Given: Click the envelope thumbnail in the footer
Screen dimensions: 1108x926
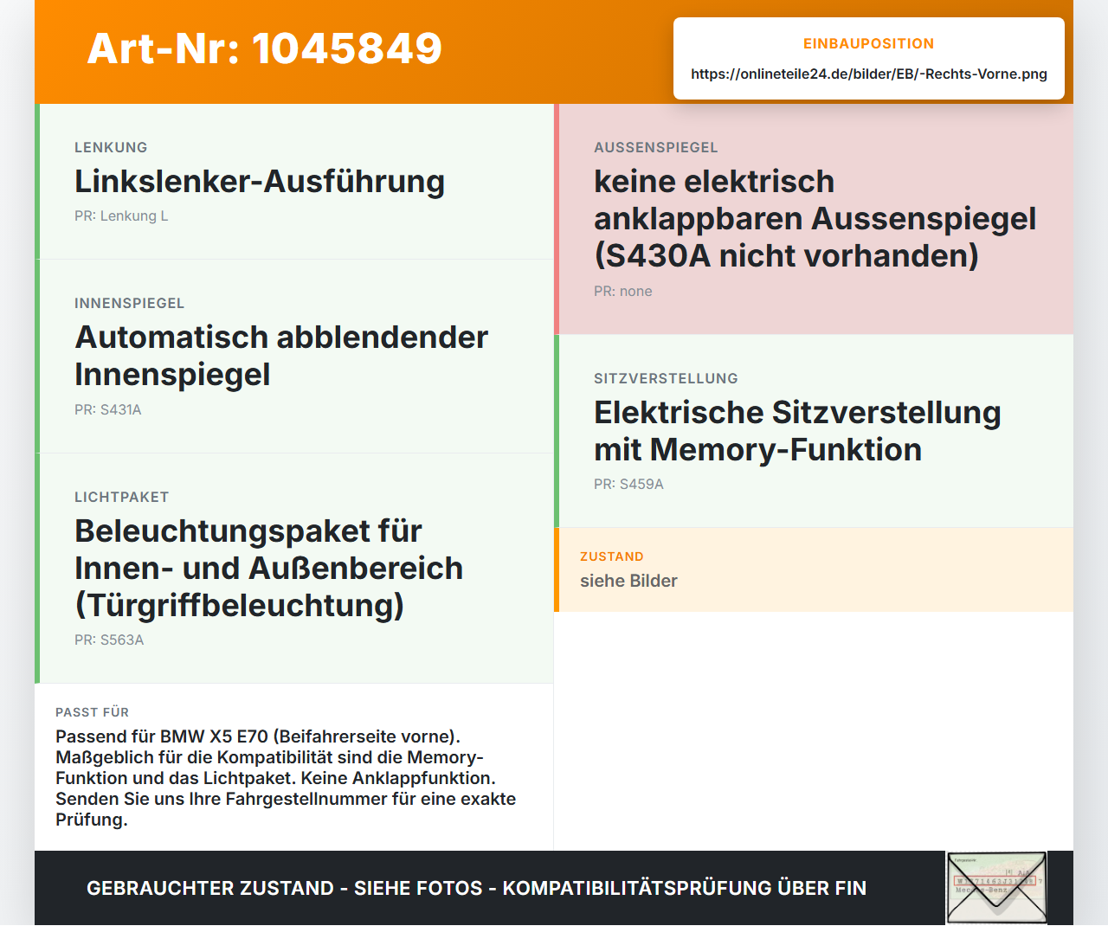Looking at the screenshot, I should [x=996, y=888].
